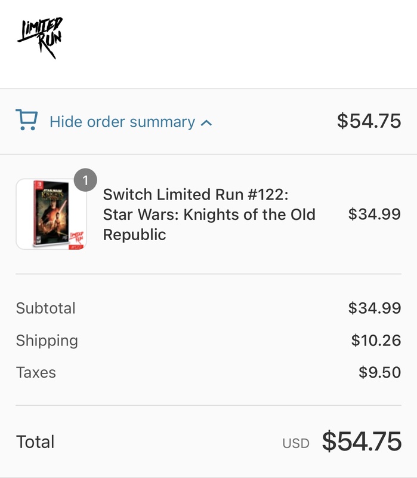417x478 pixels.
Task: Click the header order total $54.75
Action: point(369,121)
